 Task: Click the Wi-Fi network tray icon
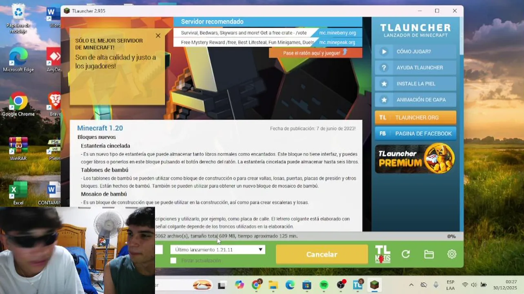[x=465, y=285]
